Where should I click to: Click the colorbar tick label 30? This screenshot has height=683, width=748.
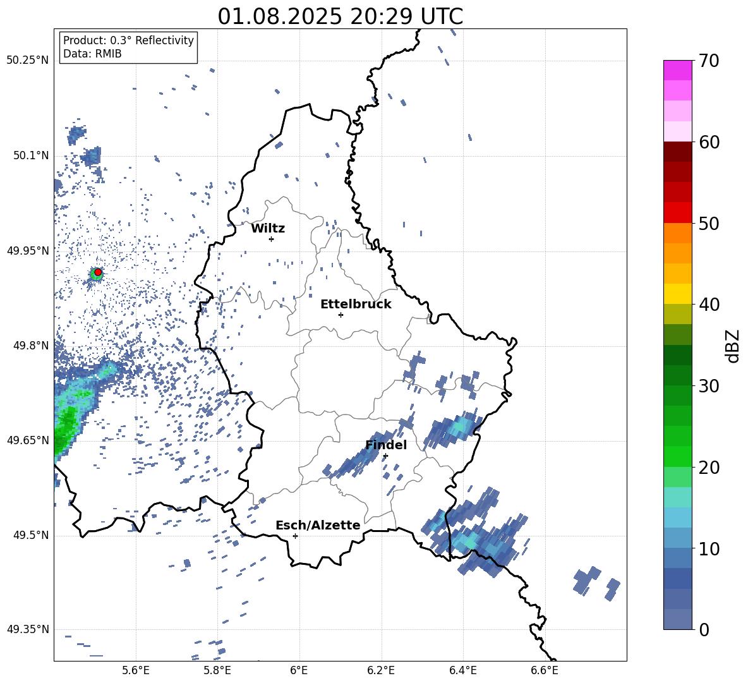(709, 386)
